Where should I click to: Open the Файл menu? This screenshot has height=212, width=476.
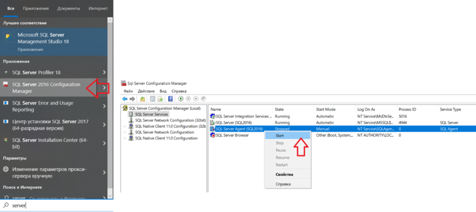point(128,91)
